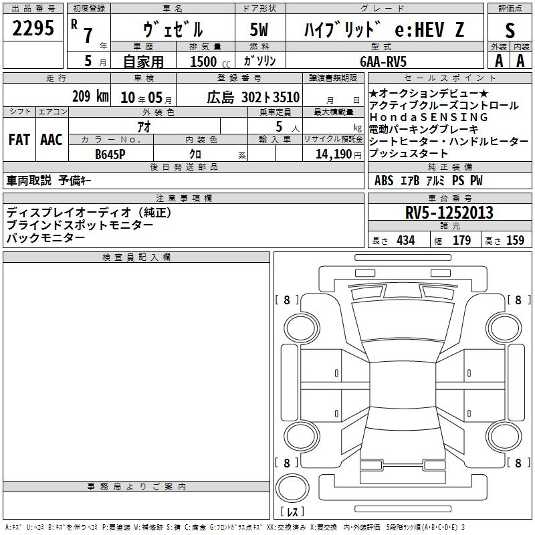
Task: Select the ディスプレイオーディオ(純正) note
Action: click(90, 213)
